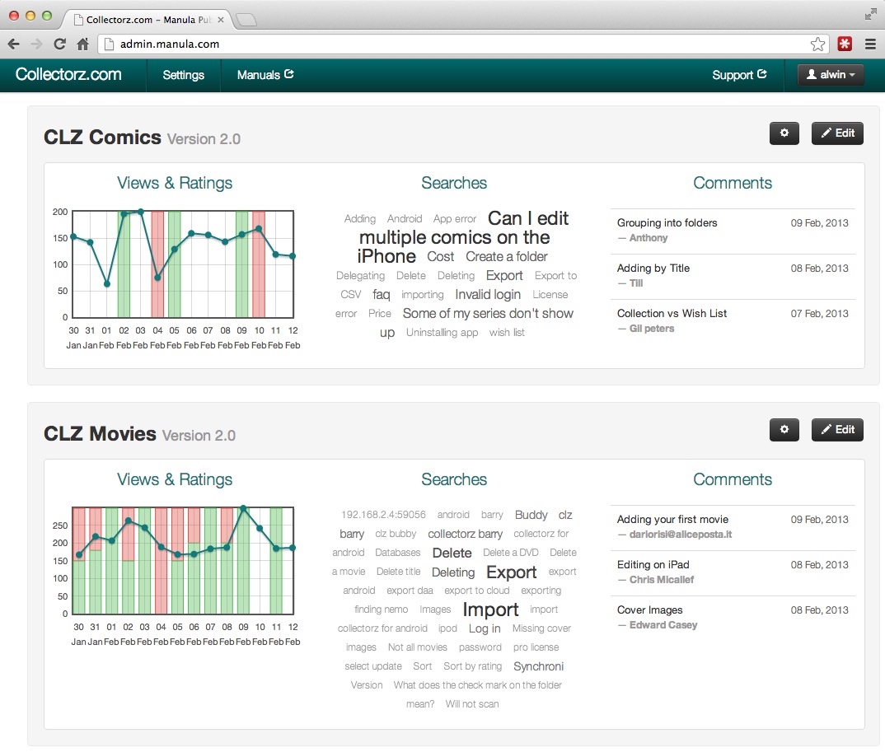
Task: Open CLZ Comics Comments heading
Action: [732, 183]
